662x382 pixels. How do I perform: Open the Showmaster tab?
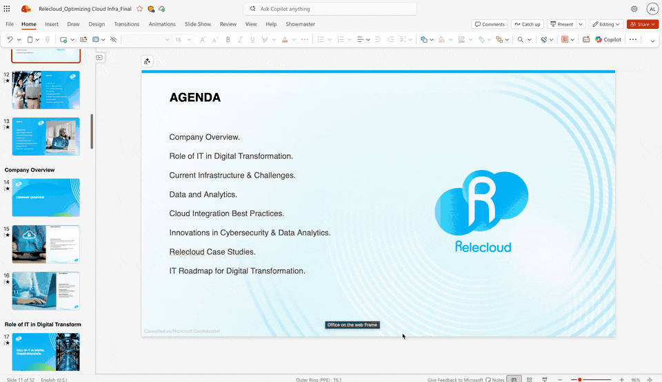click(x=300, y=24)
